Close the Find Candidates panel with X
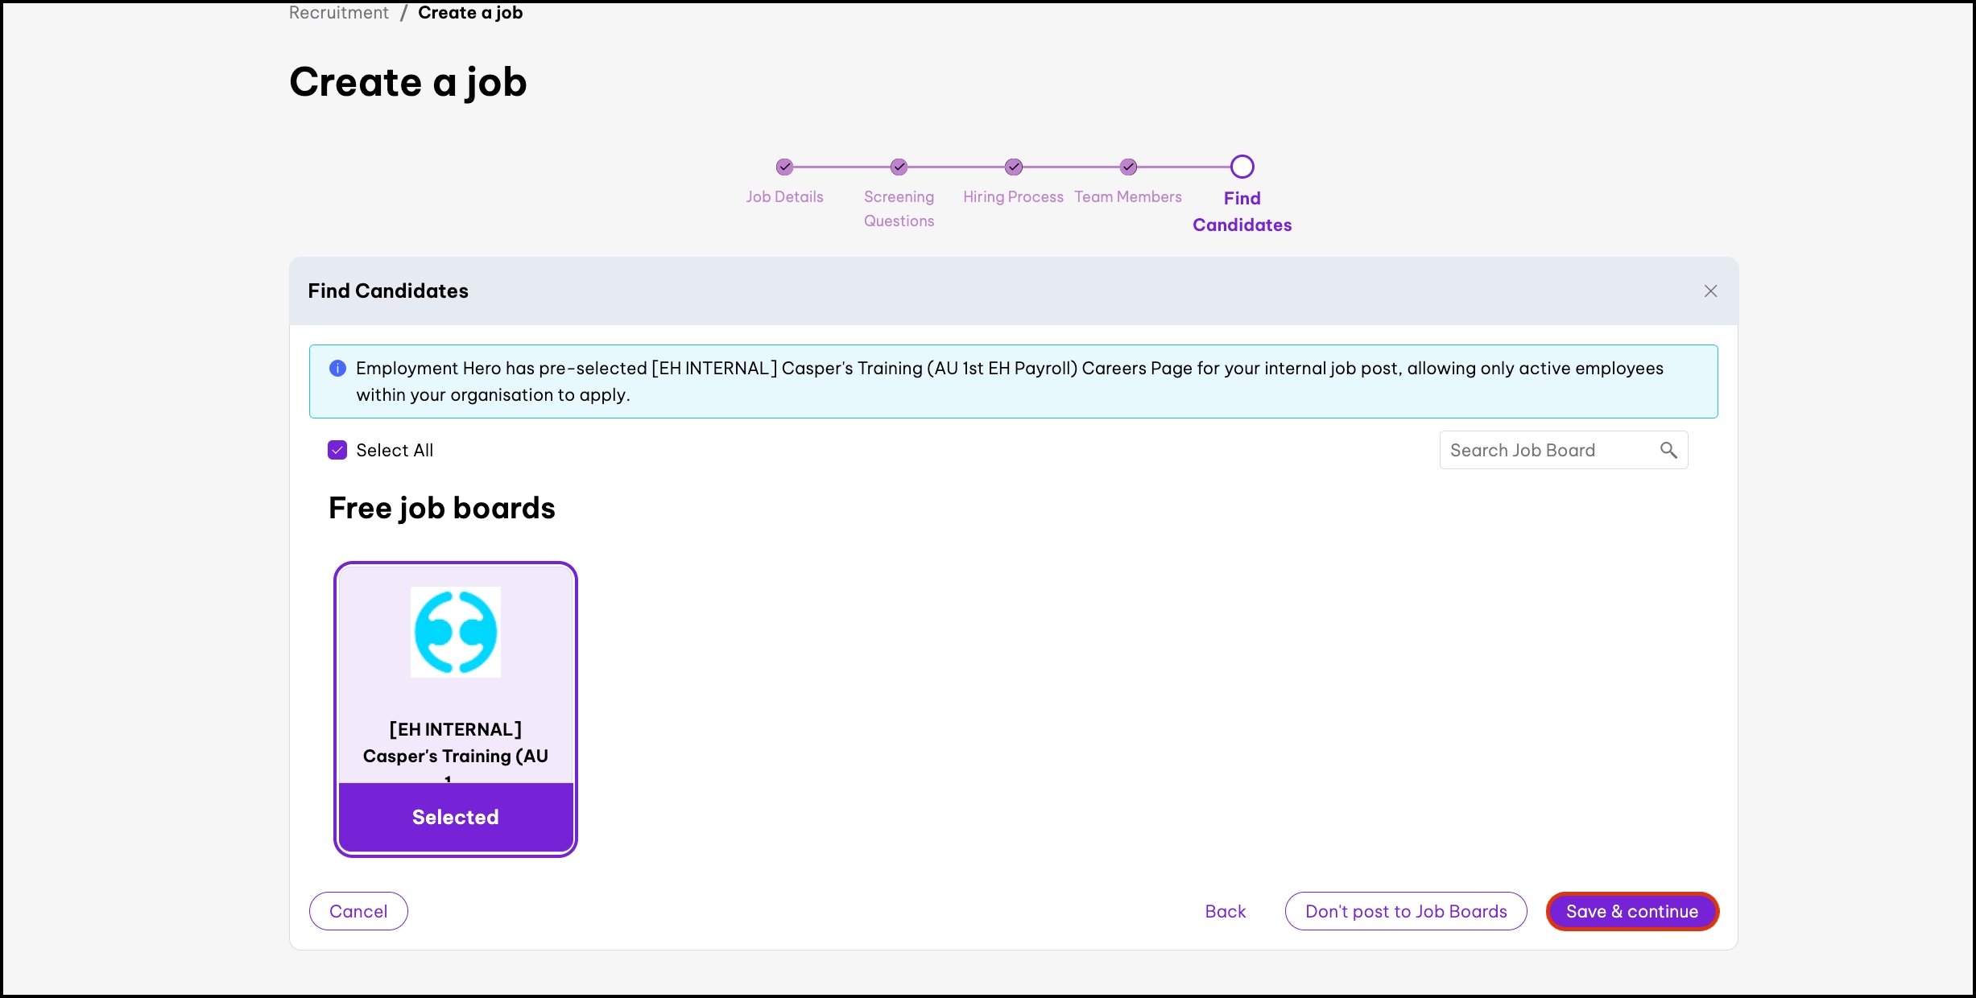 pos(1710,291)
